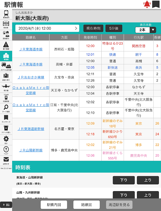This screenshot has width=161, height=211.
Task: Select the 新幹線のぞみ18号 train entry
Action: [112, 123]
